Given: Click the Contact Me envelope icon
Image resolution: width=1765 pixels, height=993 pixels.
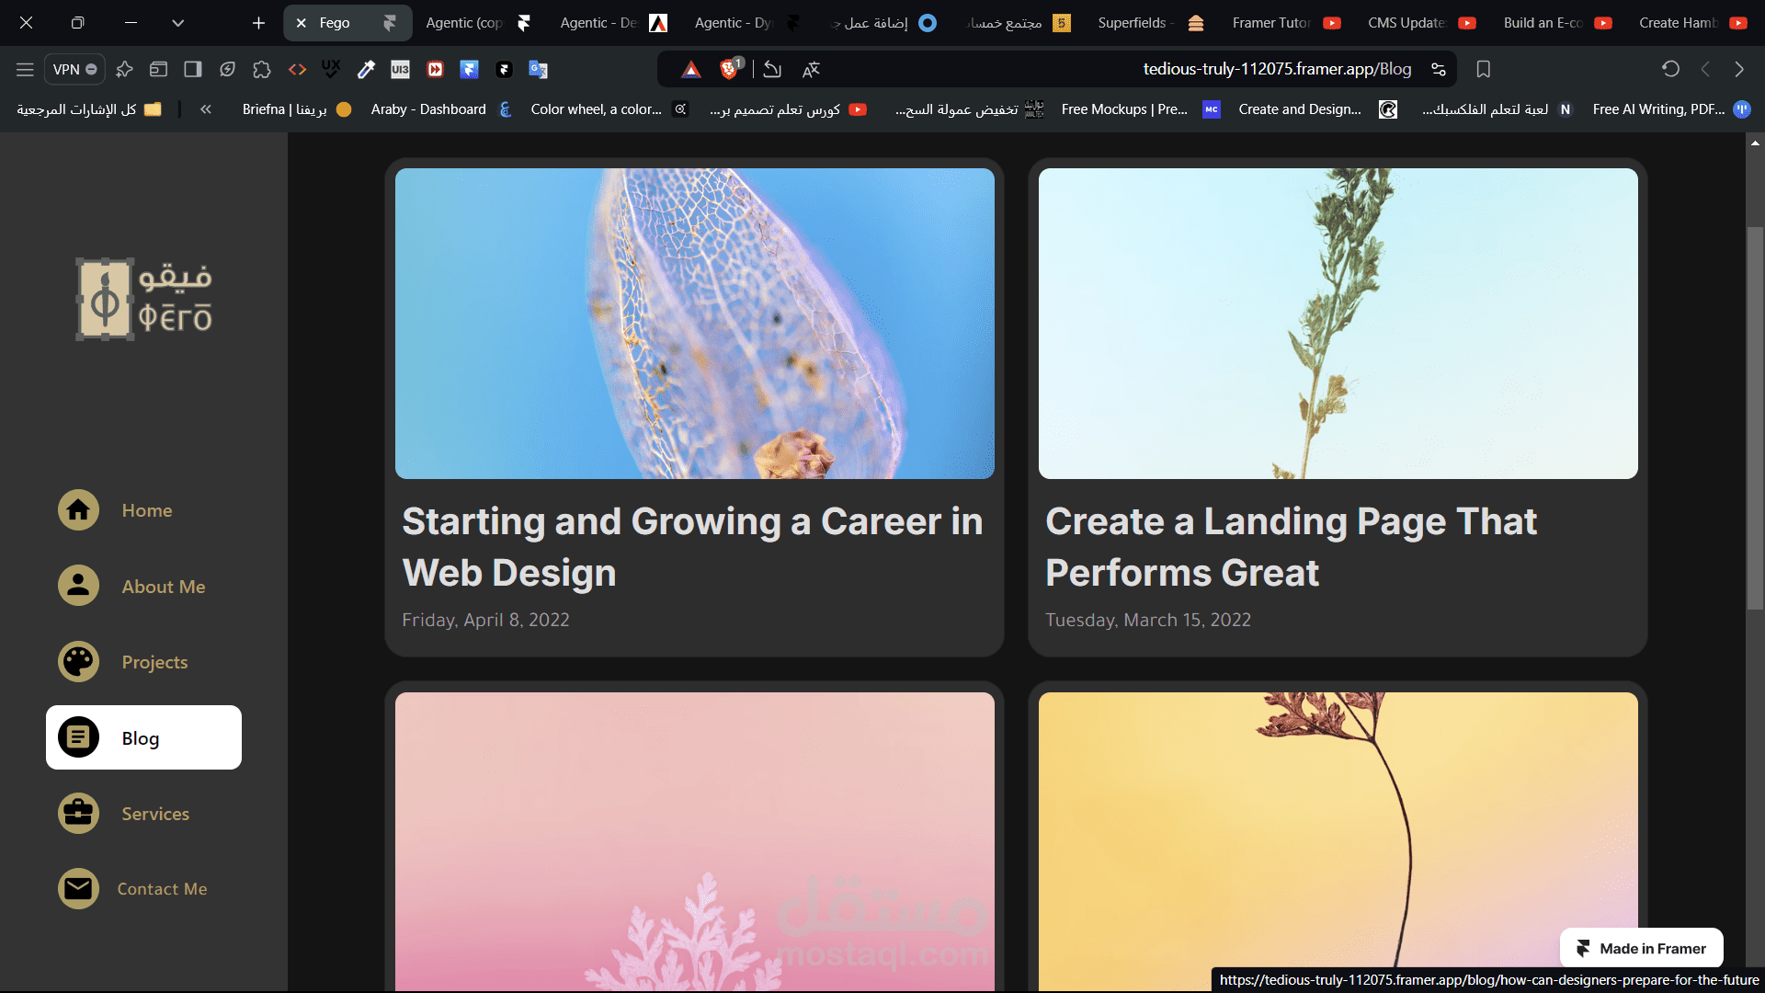Looking at the screenshot, I should tap(78, 889).
